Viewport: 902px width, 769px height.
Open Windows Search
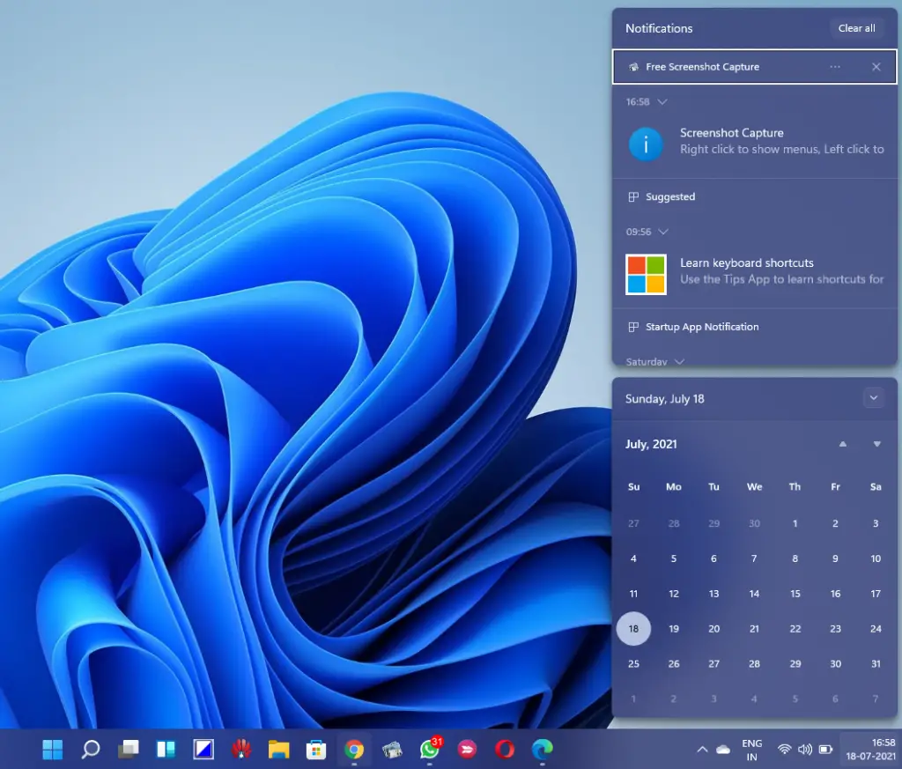[x=90, y=750]
